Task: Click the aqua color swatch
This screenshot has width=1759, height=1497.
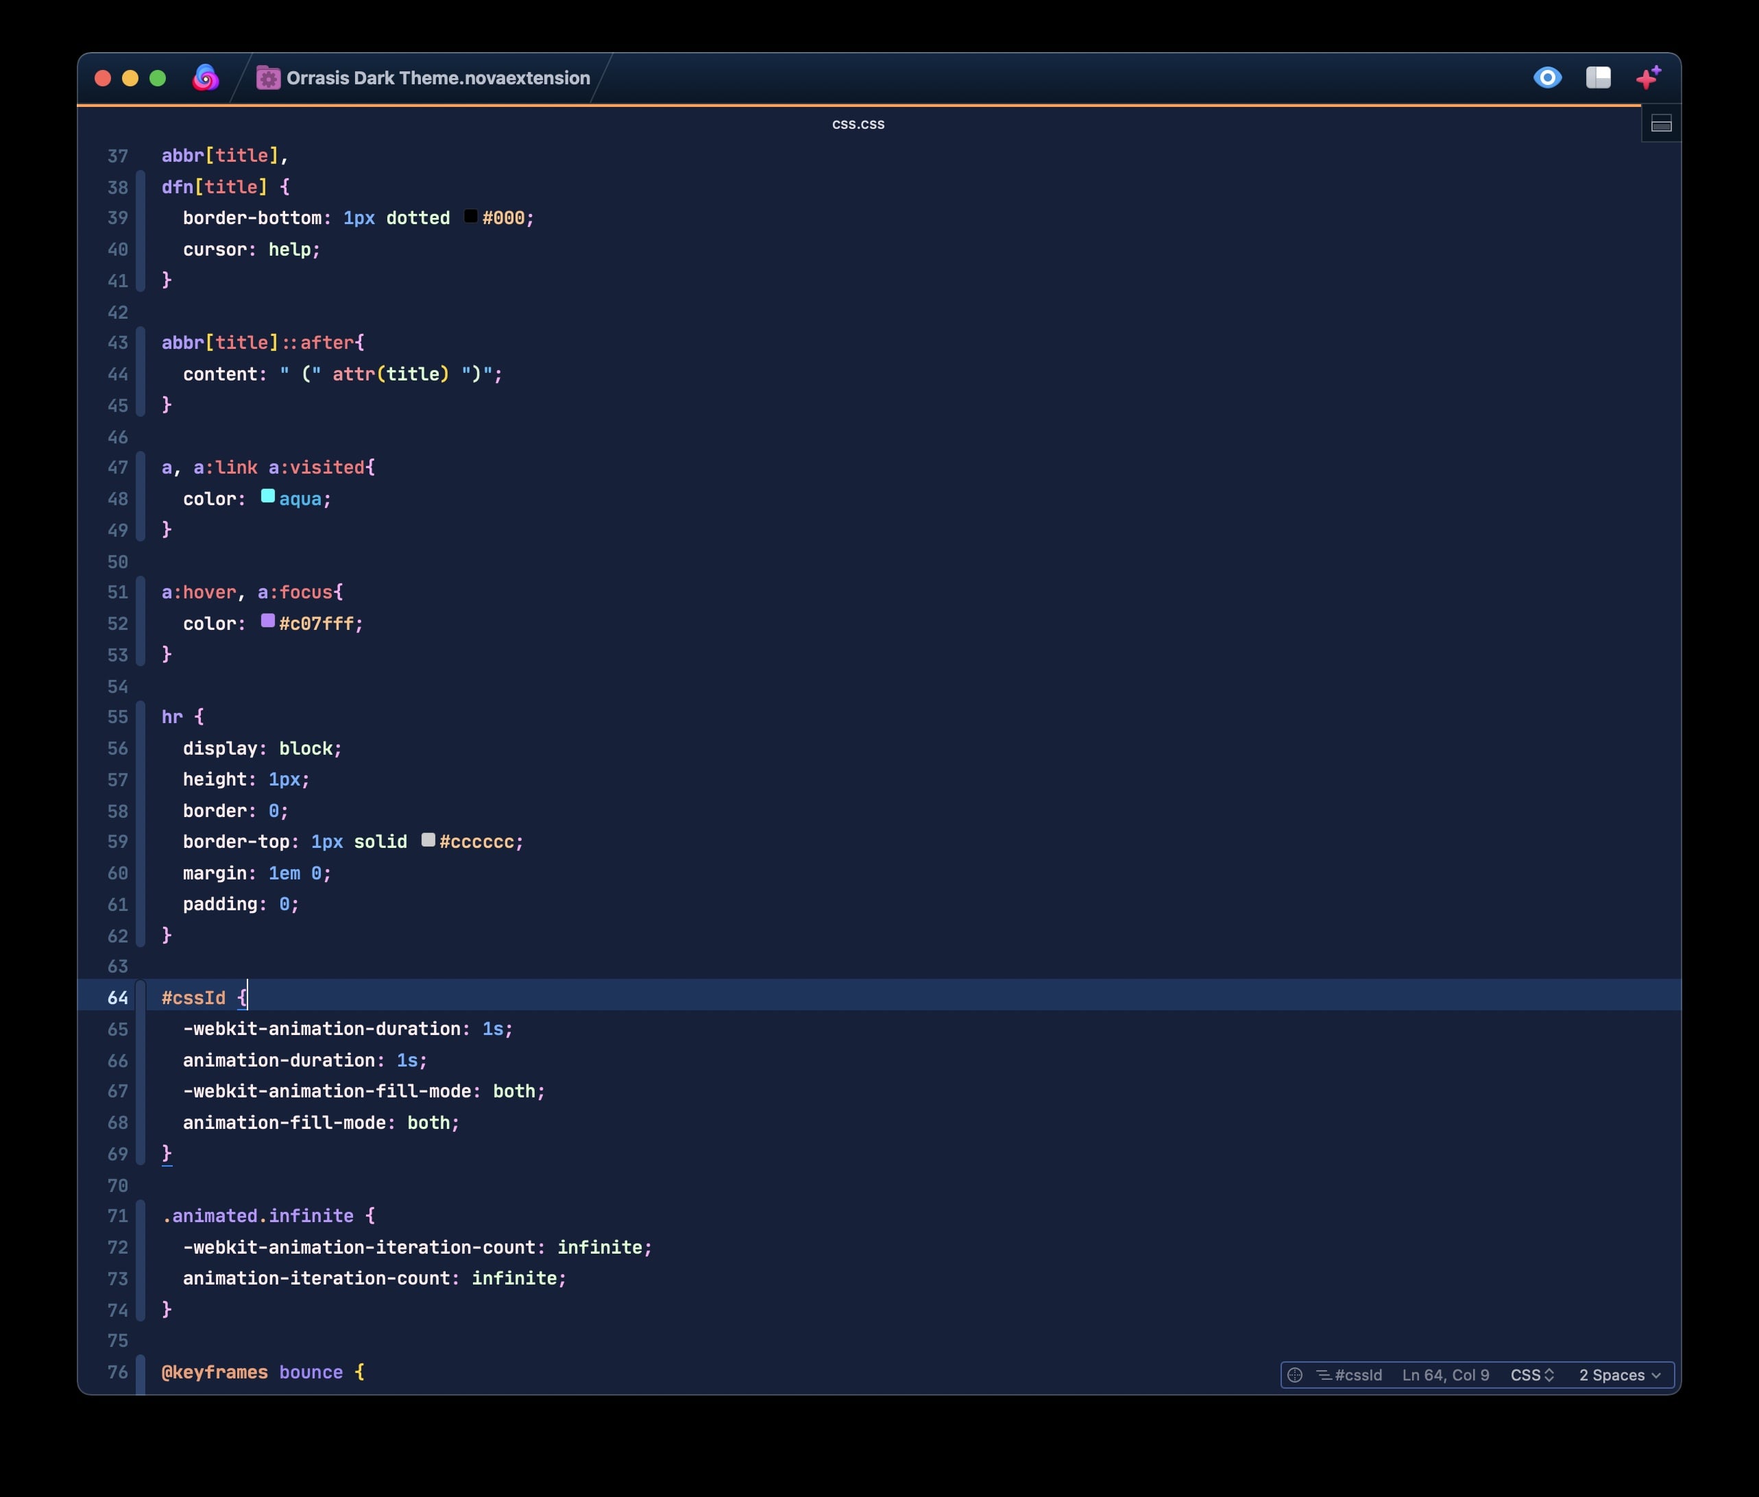Action: tap(267, 496)
